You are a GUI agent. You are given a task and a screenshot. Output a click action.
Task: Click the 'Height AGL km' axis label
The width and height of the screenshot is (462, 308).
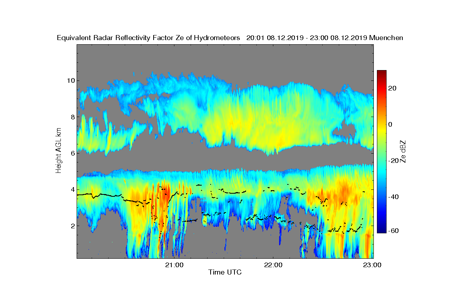pos(59,151)
